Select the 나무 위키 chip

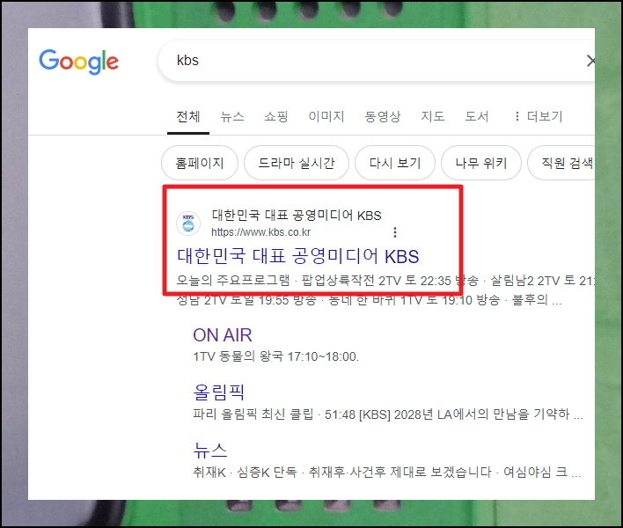[x=481, y=163]
